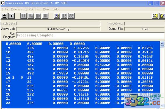Click the output scrollbar up arrow

pyautogui.click(x=162, y=43)
